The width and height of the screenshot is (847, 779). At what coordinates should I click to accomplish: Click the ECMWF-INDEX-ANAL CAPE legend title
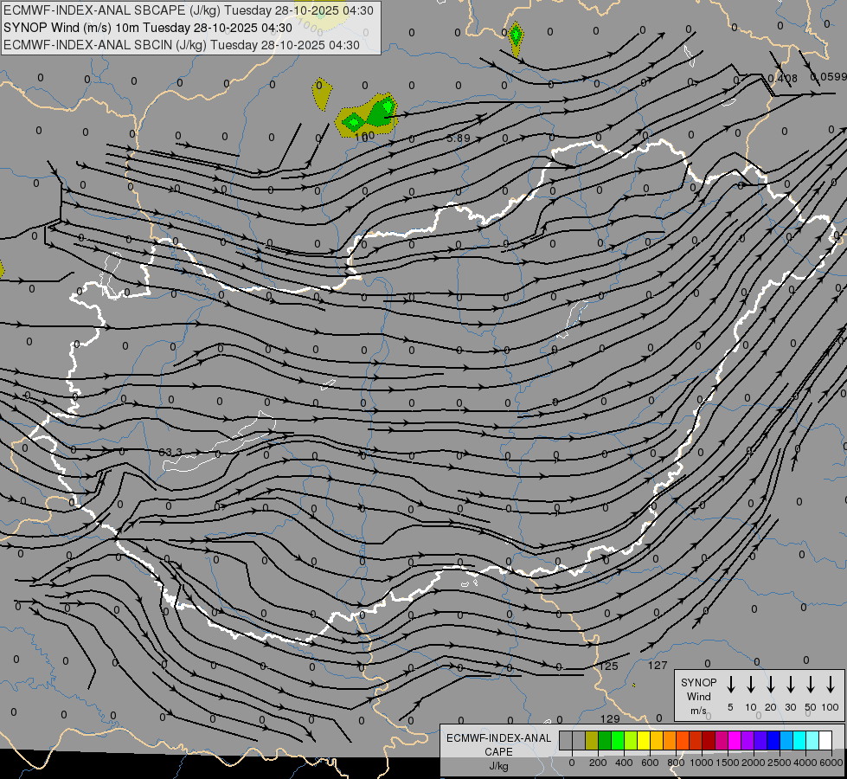498,745
